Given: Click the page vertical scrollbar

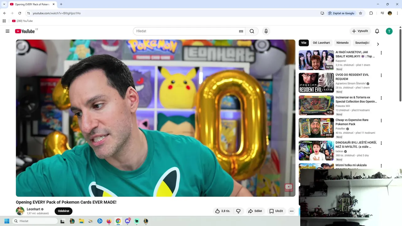Looking at the screenshot, I should 400,65.
